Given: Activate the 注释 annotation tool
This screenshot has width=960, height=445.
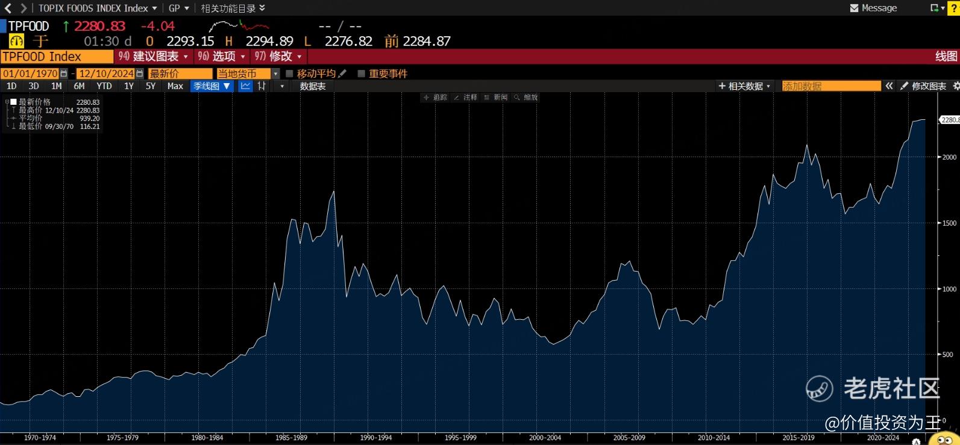Looking at the screenshot, I should 465,97.
